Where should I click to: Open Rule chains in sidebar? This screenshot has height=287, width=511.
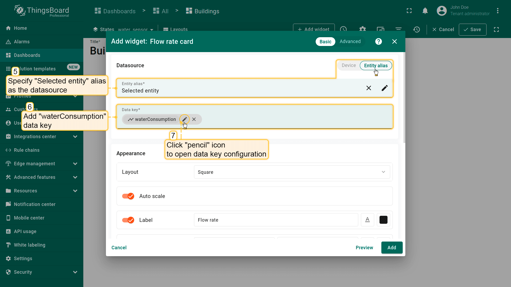pos(27,150)
